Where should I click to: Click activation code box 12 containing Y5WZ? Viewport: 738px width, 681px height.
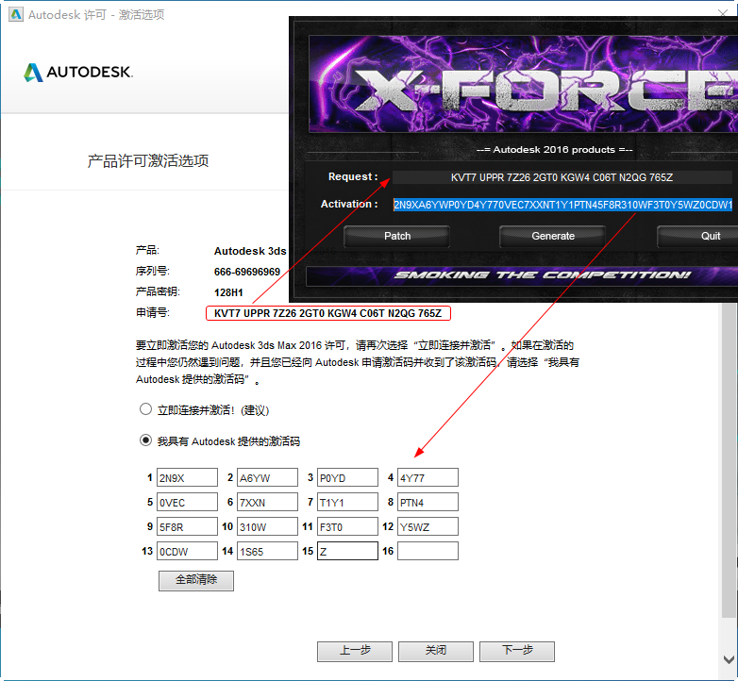(x=428, y=526)
